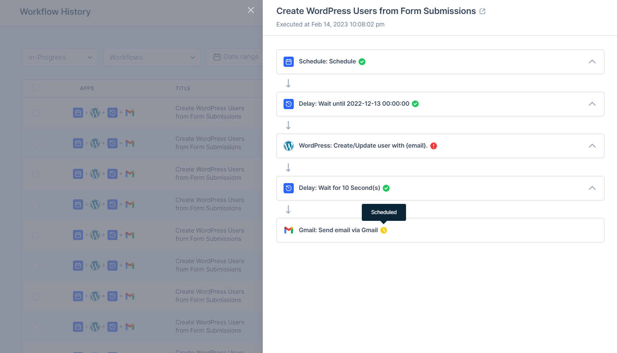The height and width of the screenshot is (353, 617).
Task: Collapse the WordPress Create/Update user step
Action: [592, 146]
